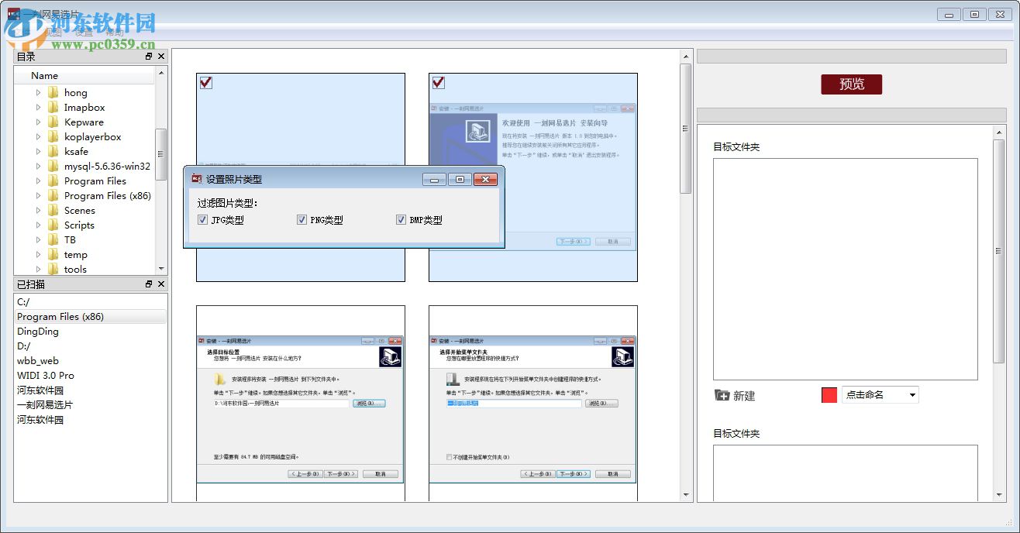Click the 预览 button
1020x533 pixels.
click(850, 84)
